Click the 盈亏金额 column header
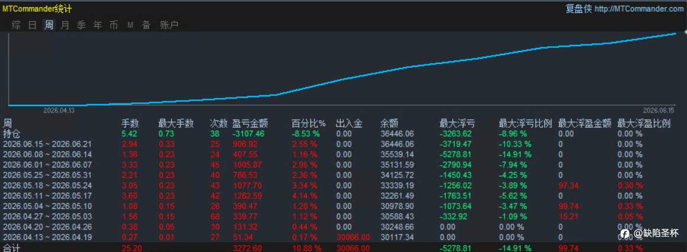 tap(250, 124)
